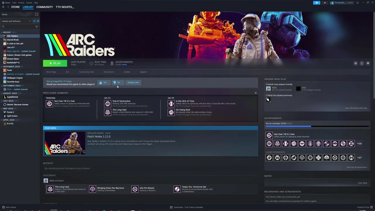
Task: Open advanced library filter icon
Action: tap(37, 27)
